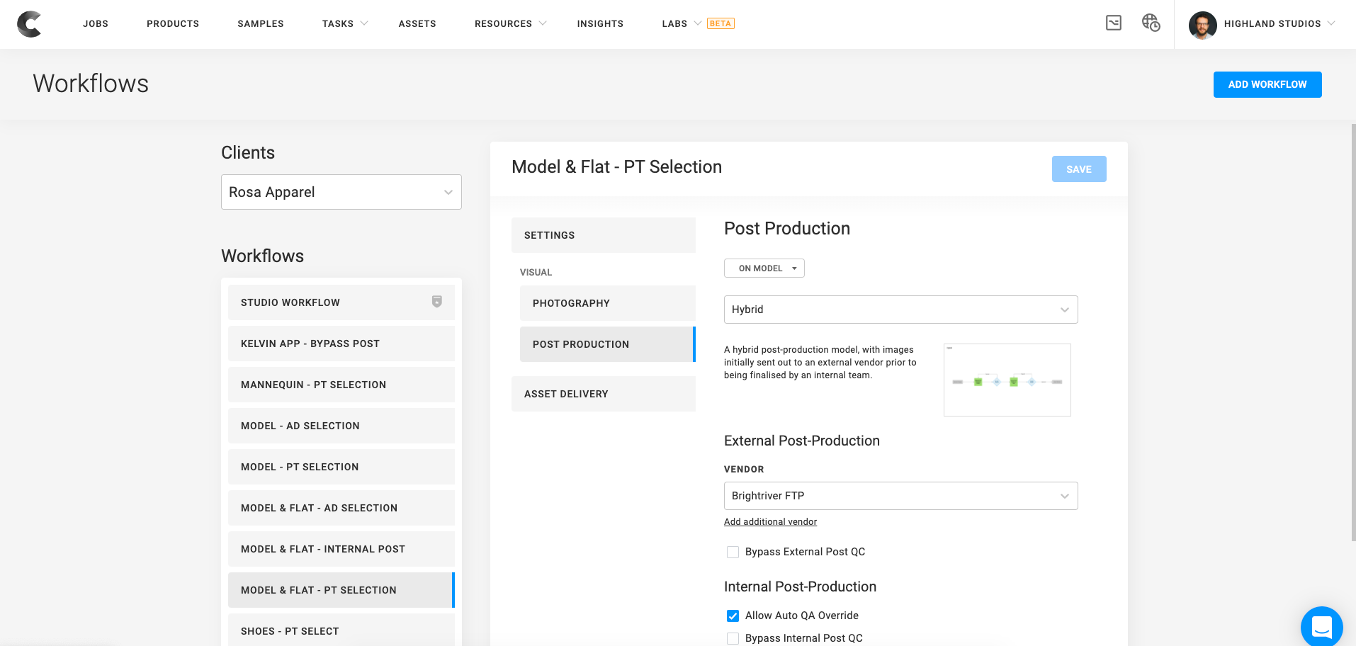The width and height of the screenshot is (1356, 646).
Task: Select Model - PT Selection workflow
Action: pos(341,467)
